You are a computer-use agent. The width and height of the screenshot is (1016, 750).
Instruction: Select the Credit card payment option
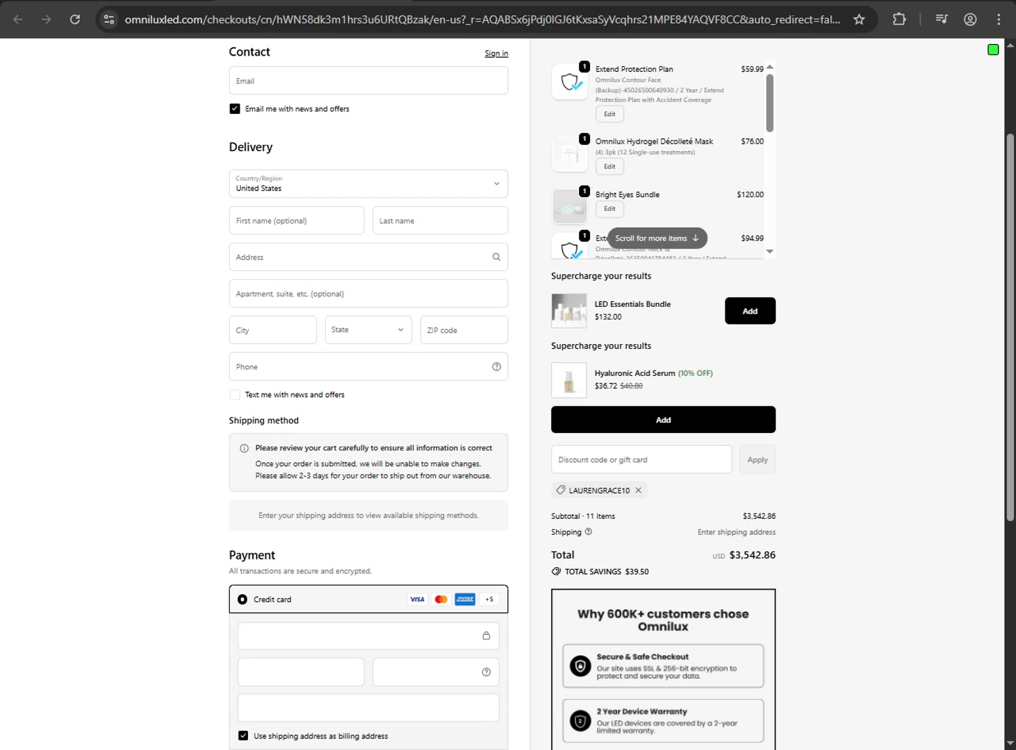click(x=242, y=600)
